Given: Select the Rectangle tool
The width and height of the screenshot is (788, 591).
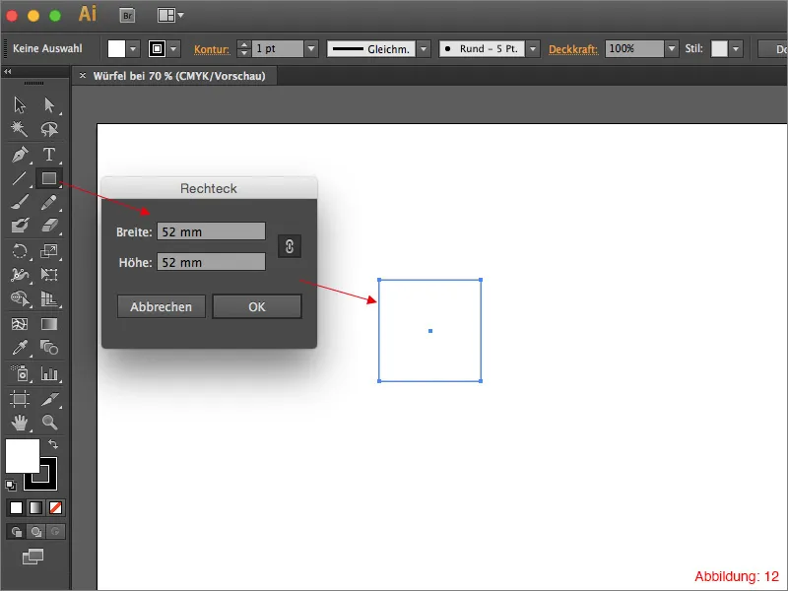Looking at the screenshot, I should click(48, 178).
